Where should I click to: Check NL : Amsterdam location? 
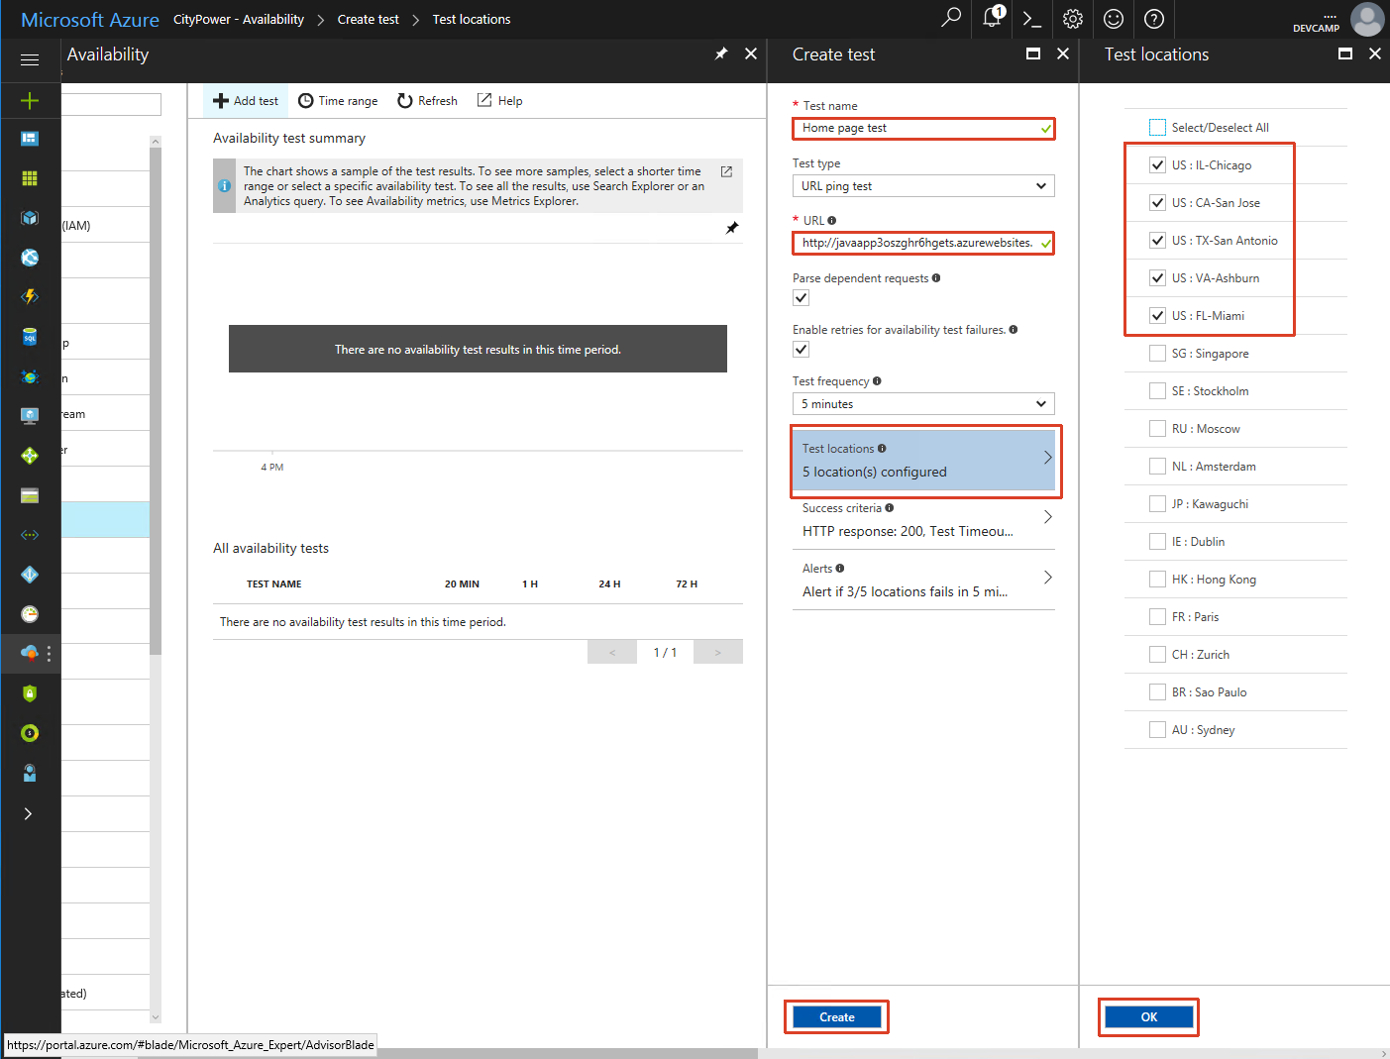tap(1157, 466)
